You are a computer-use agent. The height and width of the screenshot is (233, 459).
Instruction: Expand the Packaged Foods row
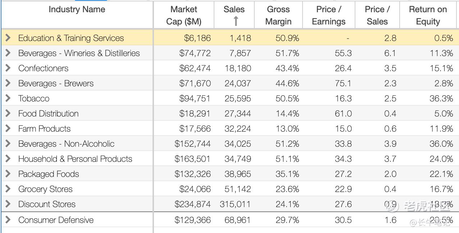pos(8,174)
